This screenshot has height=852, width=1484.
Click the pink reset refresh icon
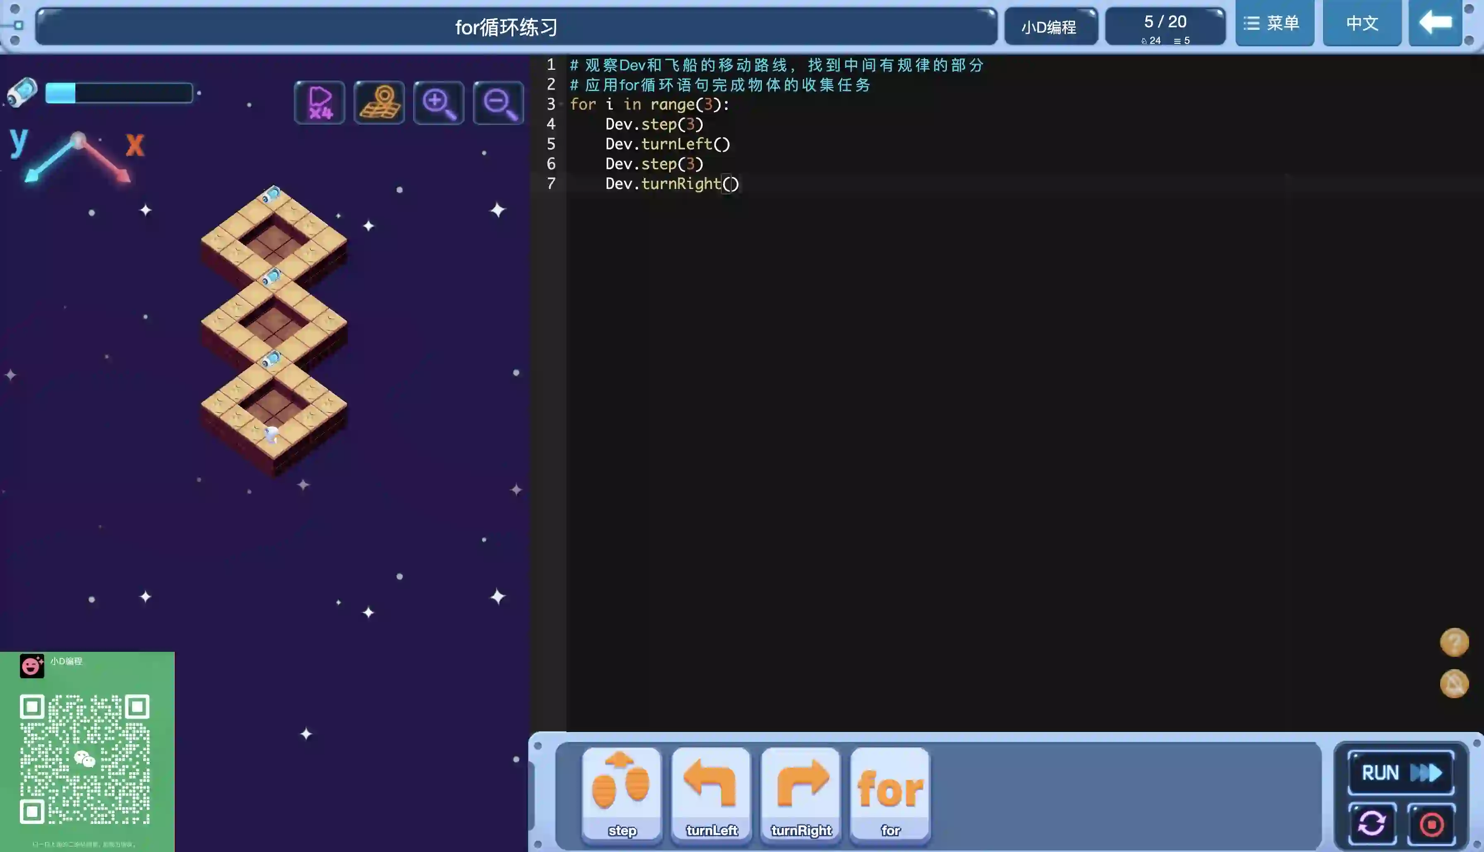1372,824
